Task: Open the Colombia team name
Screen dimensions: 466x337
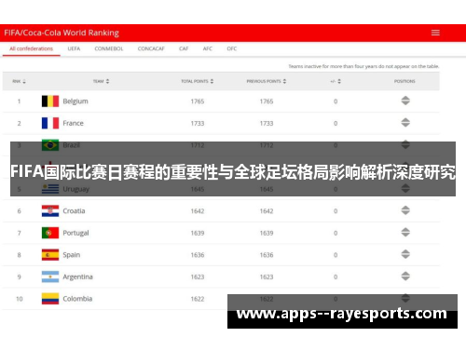Action: (x=77, y=299)
